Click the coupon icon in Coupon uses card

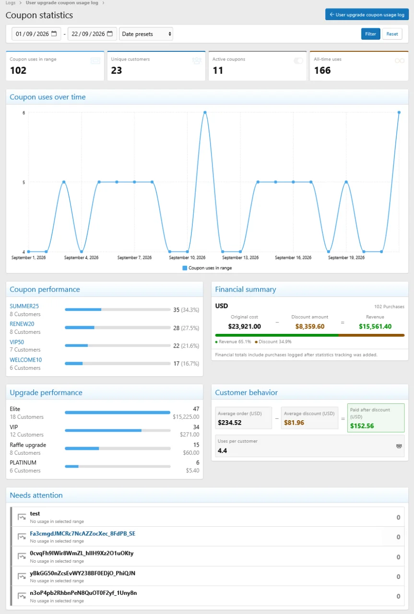(x=95, y=61)
